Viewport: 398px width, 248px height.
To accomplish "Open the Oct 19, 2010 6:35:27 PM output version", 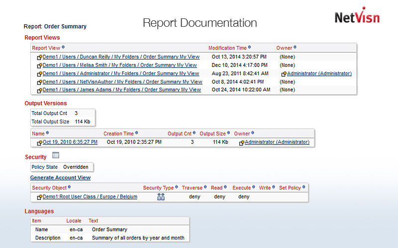I will pos(70,142).
